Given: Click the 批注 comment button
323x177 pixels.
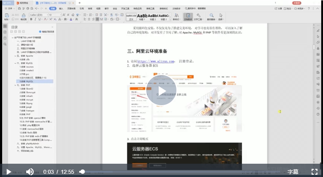Looking at the screenshot, I should [288, 9].
